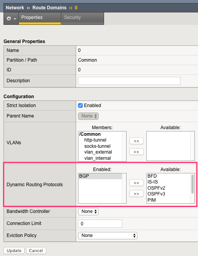Click the VLANs move-left << button
Viewport: 198px width, 256px height.
[x=136, y=141]
